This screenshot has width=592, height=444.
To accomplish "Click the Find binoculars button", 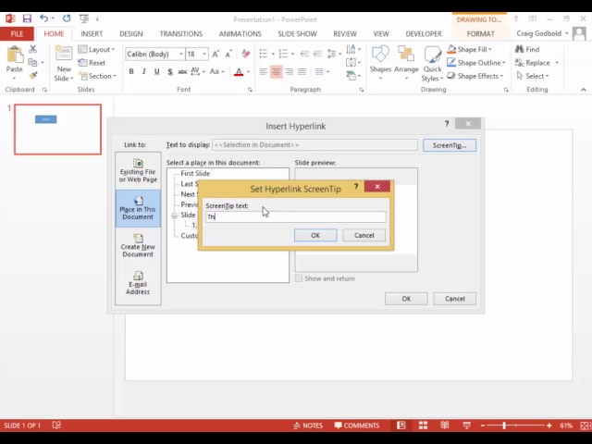I will click(527, 49).
